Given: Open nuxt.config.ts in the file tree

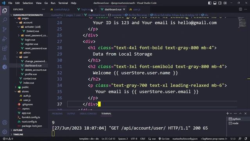Looking at the screenshot, I should (29, 121).
